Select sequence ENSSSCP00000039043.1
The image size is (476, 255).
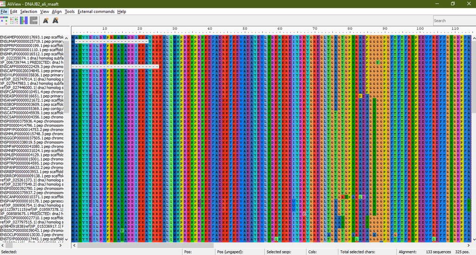(x=32, y=230)
